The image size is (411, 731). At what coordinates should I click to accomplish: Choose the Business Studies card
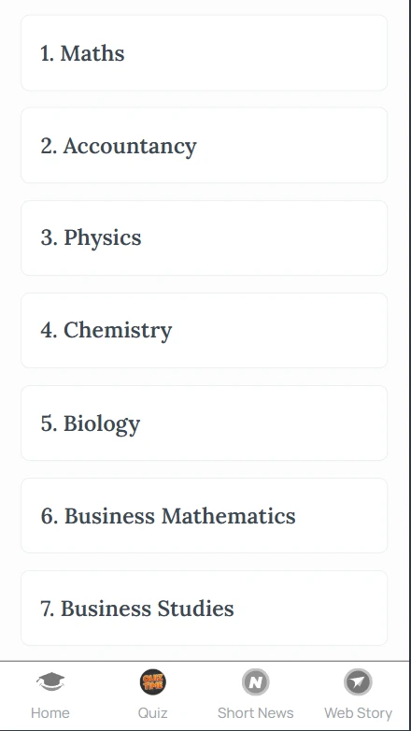click(x=205, y=608)
